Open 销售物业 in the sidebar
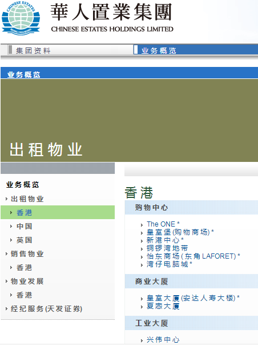 pos(27,253)
